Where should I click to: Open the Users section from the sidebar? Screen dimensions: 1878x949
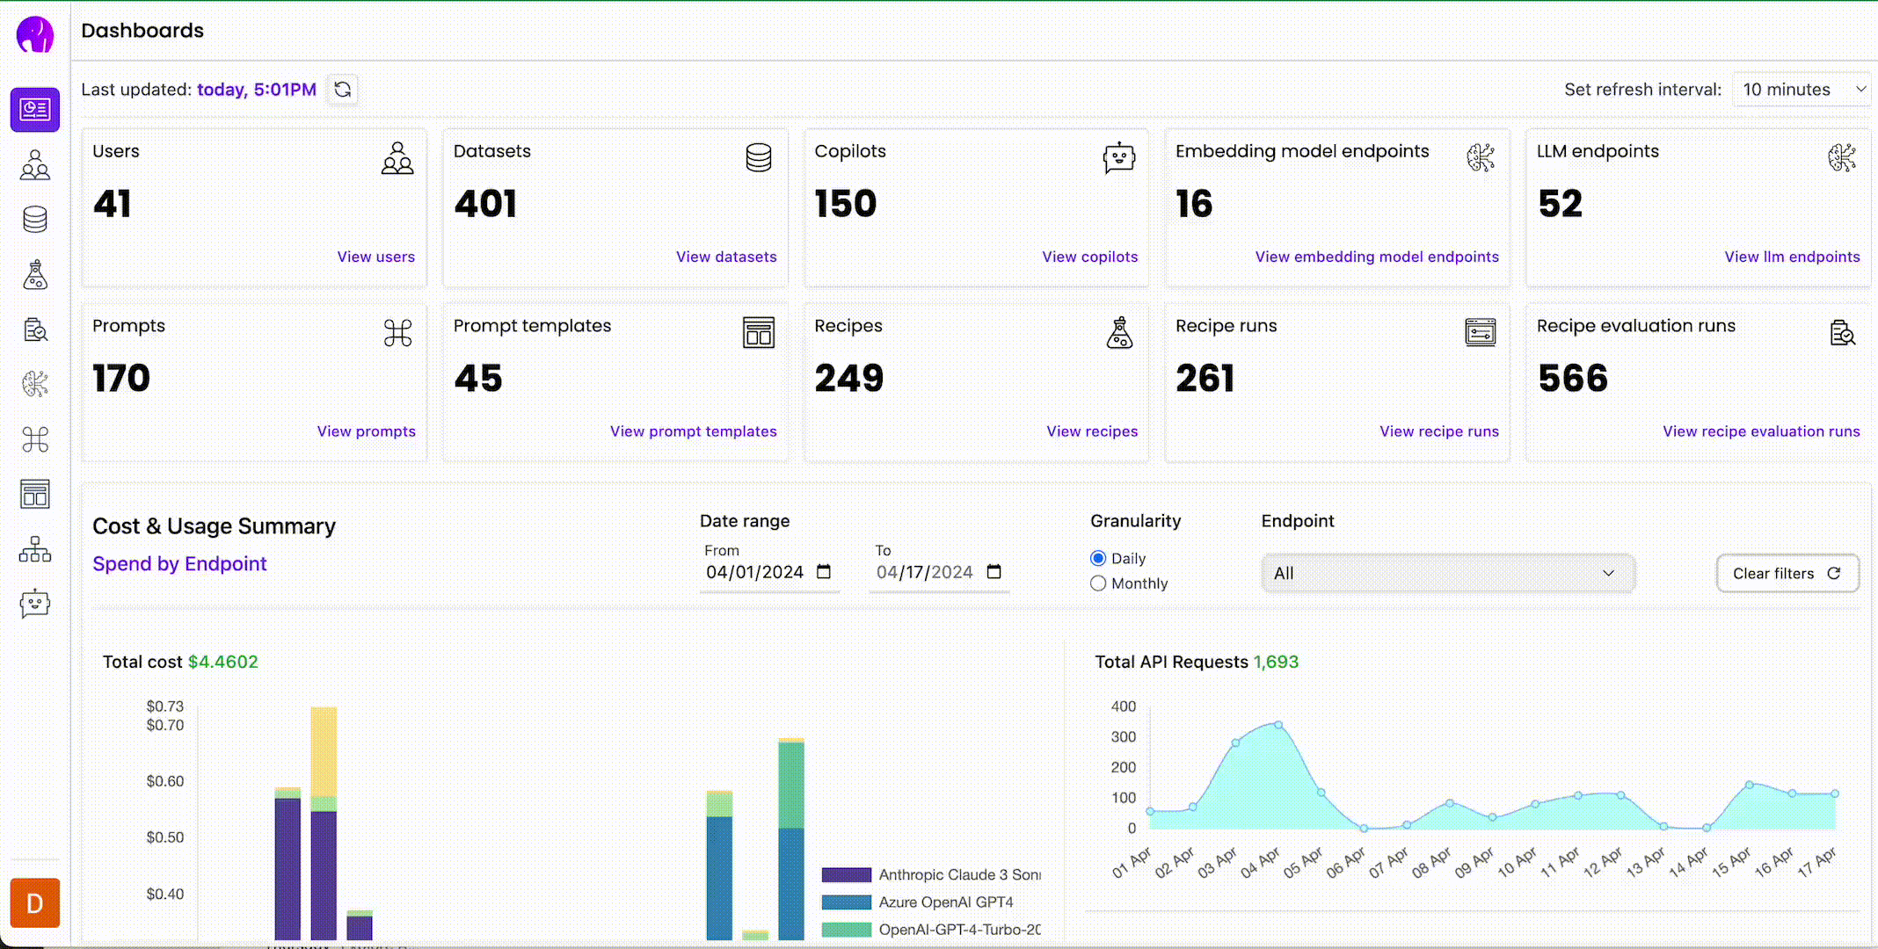pos(35,164)
